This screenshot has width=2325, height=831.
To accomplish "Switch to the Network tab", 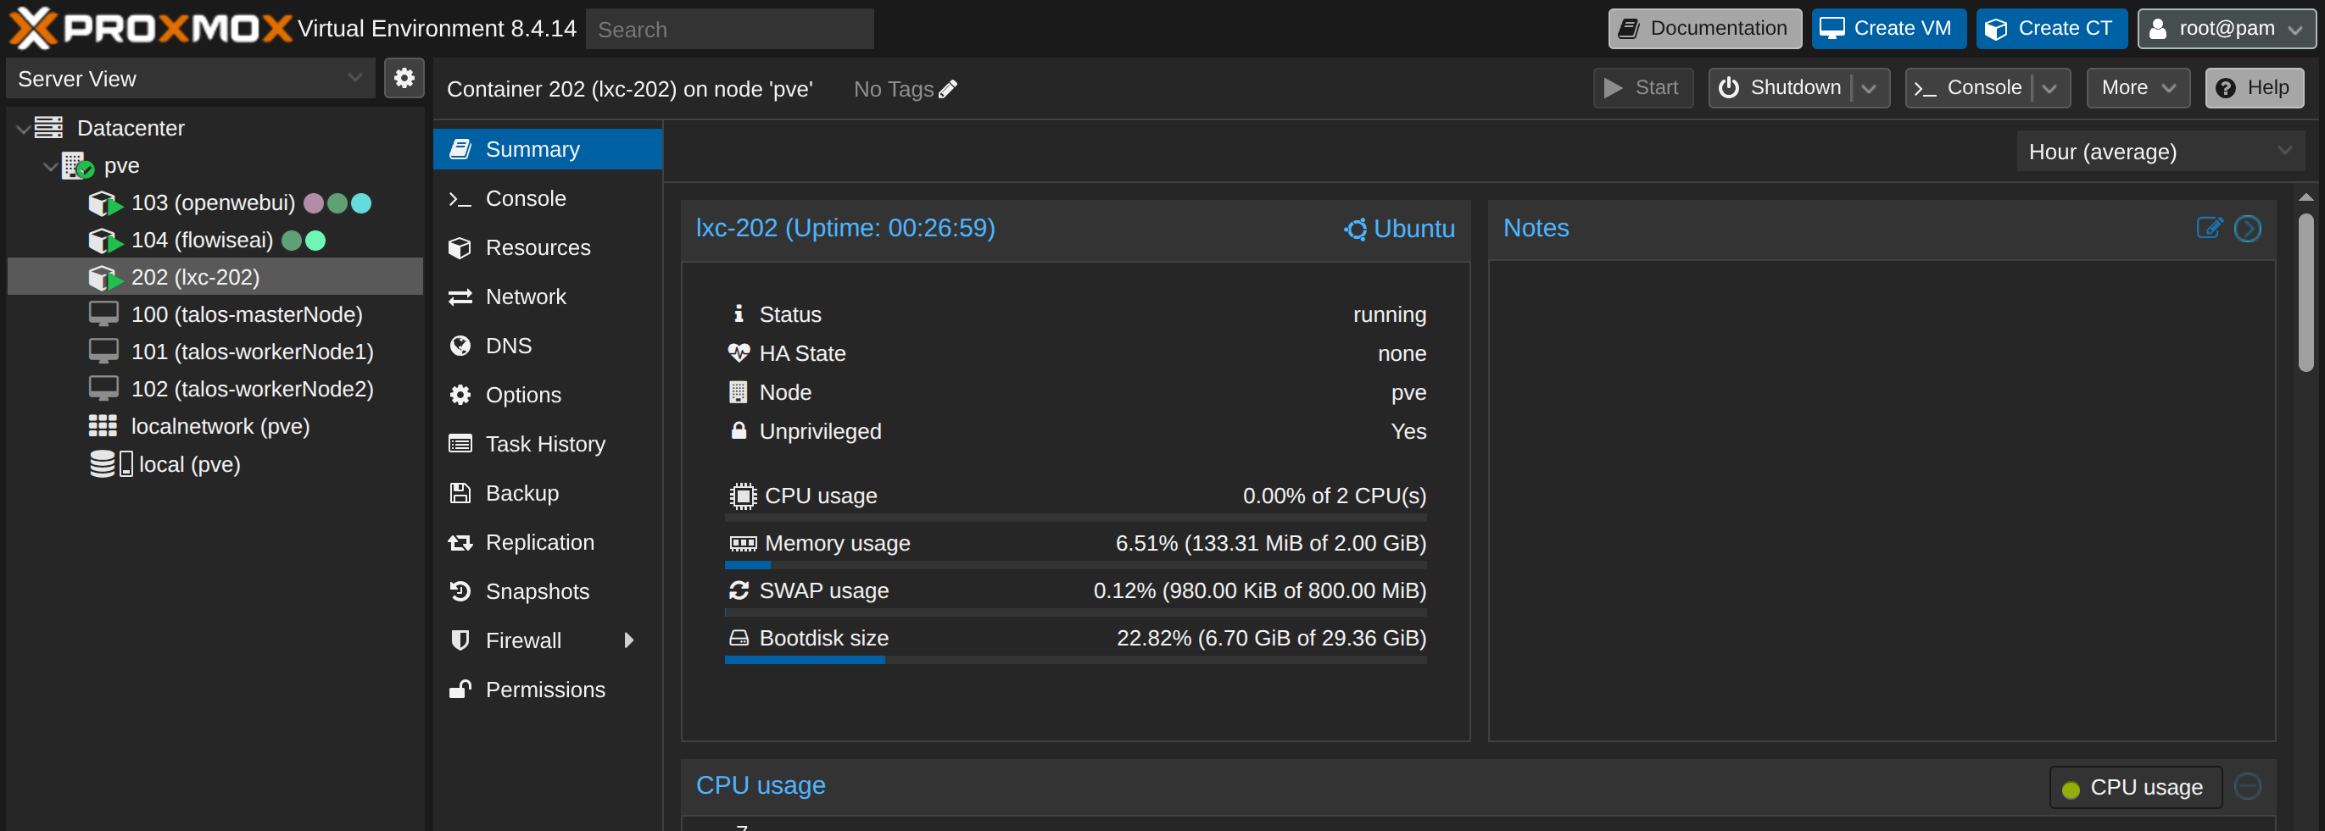I will pos(548,296).
